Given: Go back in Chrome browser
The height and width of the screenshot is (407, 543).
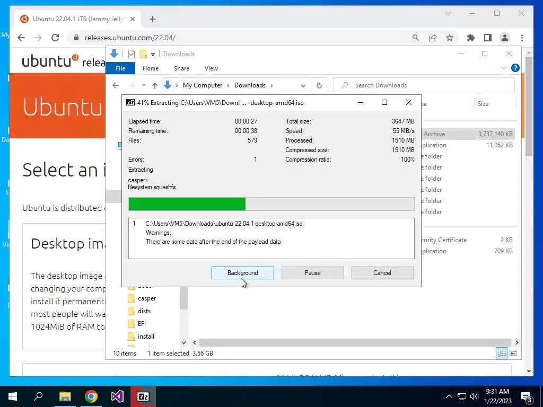Looking at the screenshot, I should 21,38.
